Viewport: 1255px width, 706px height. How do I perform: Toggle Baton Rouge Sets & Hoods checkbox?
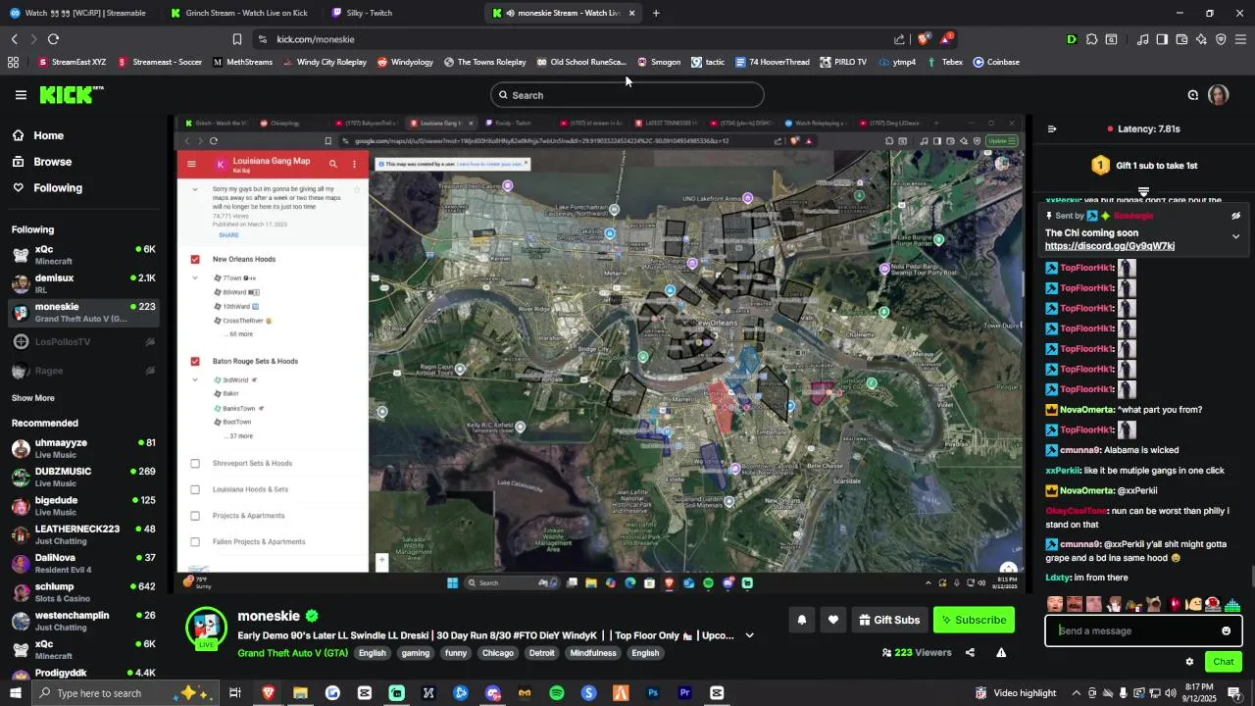[195, 361]
